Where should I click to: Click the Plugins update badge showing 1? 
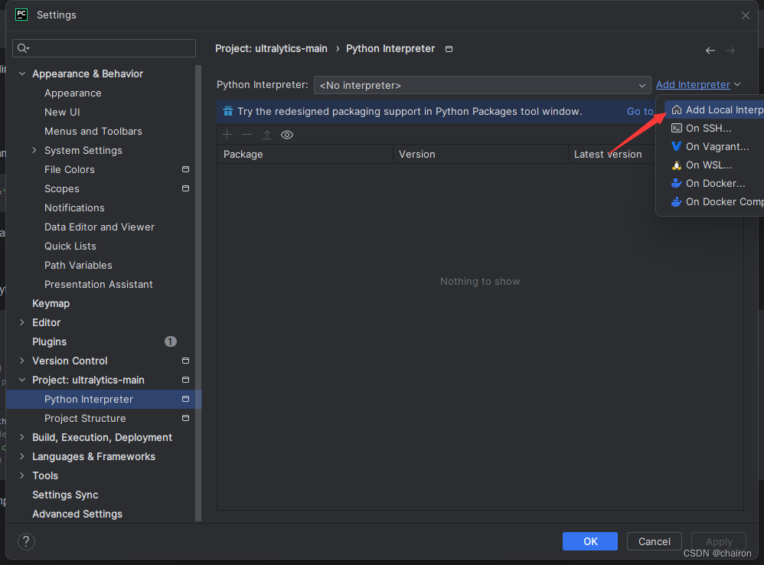click(171, 341)
